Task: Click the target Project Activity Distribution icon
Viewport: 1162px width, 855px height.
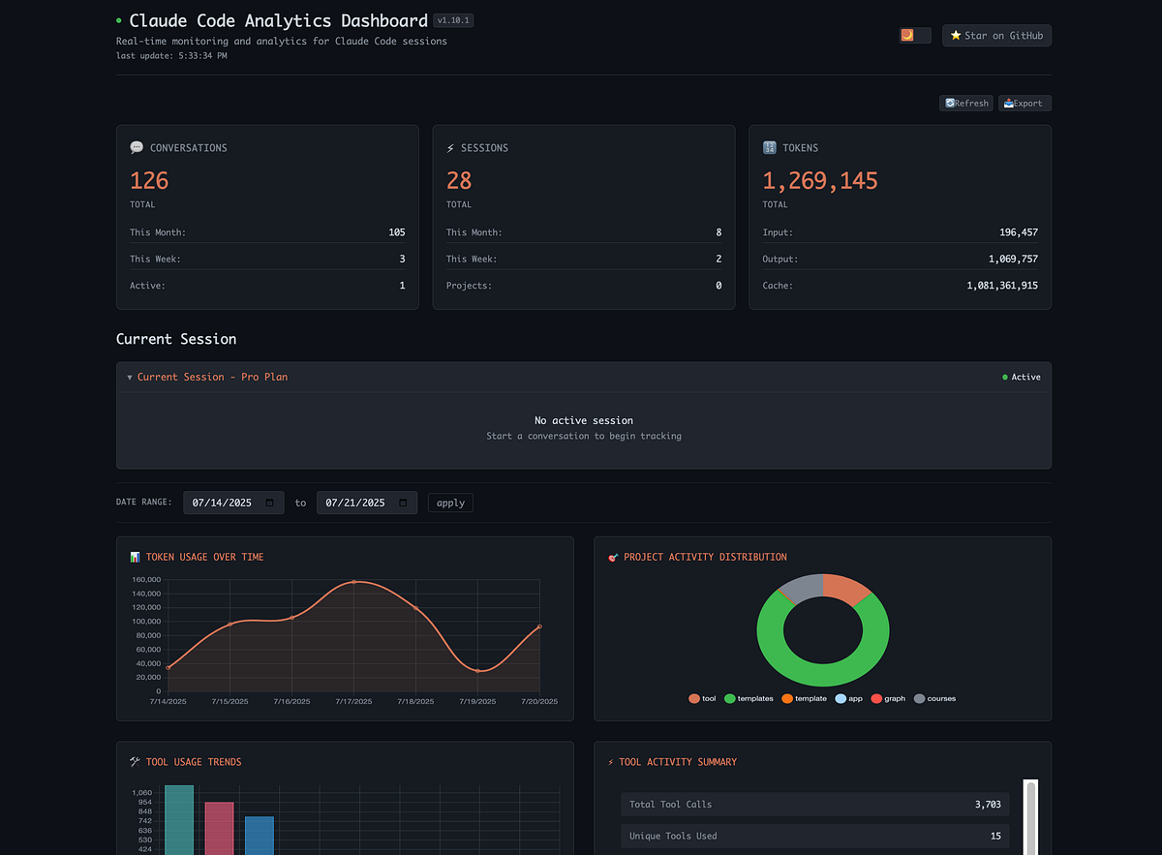Action: coord(613,557)
